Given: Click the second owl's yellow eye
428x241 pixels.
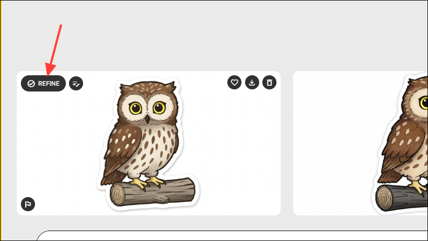Looking at the screenshot, I should (x=424, y=103).
